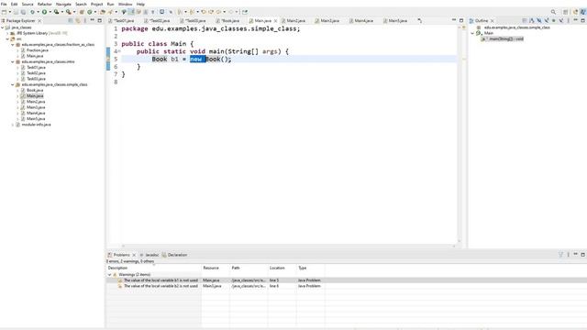The height and width of the screenshot is (330, 587).
Task: Toggle Link with Editor in Package Explorer
Action: coord(78,20)
